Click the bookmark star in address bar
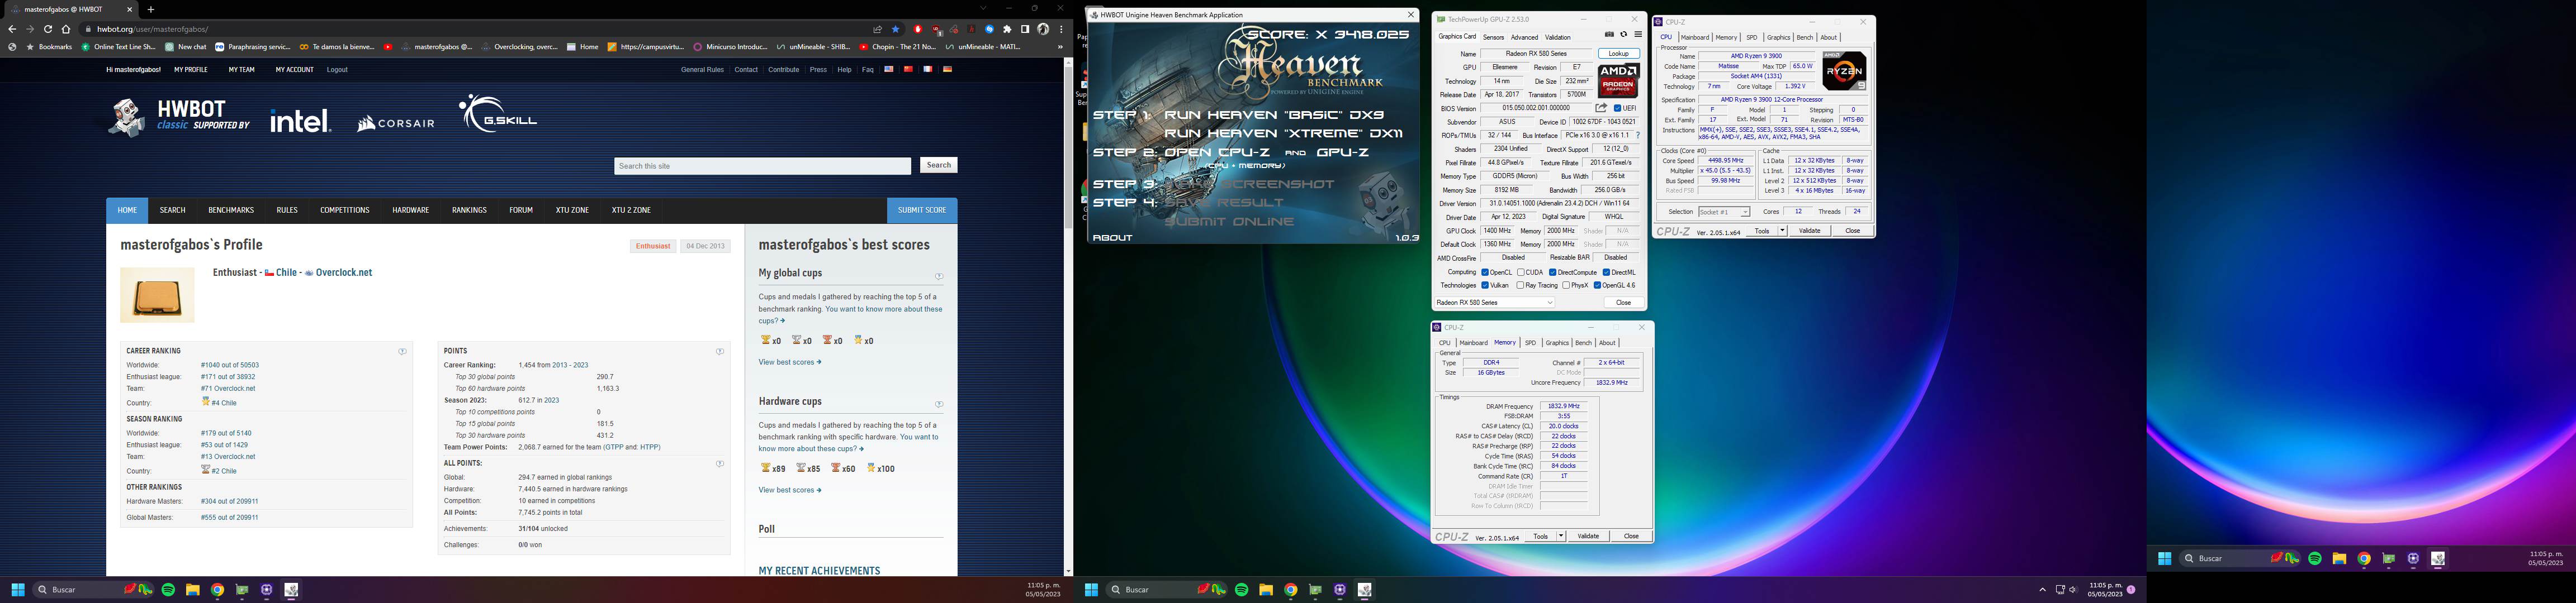Viewport: 2576px width, 603px height. click(896, 29)
